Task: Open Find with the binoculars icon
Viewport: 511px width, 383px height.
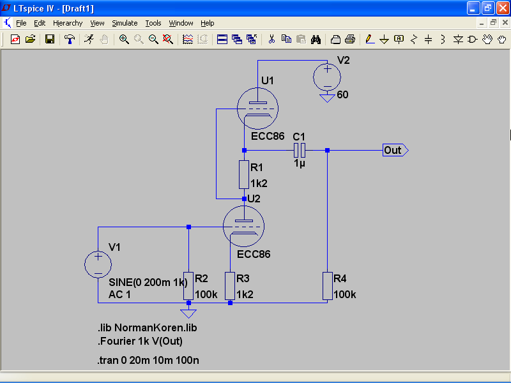Action: 316,40
